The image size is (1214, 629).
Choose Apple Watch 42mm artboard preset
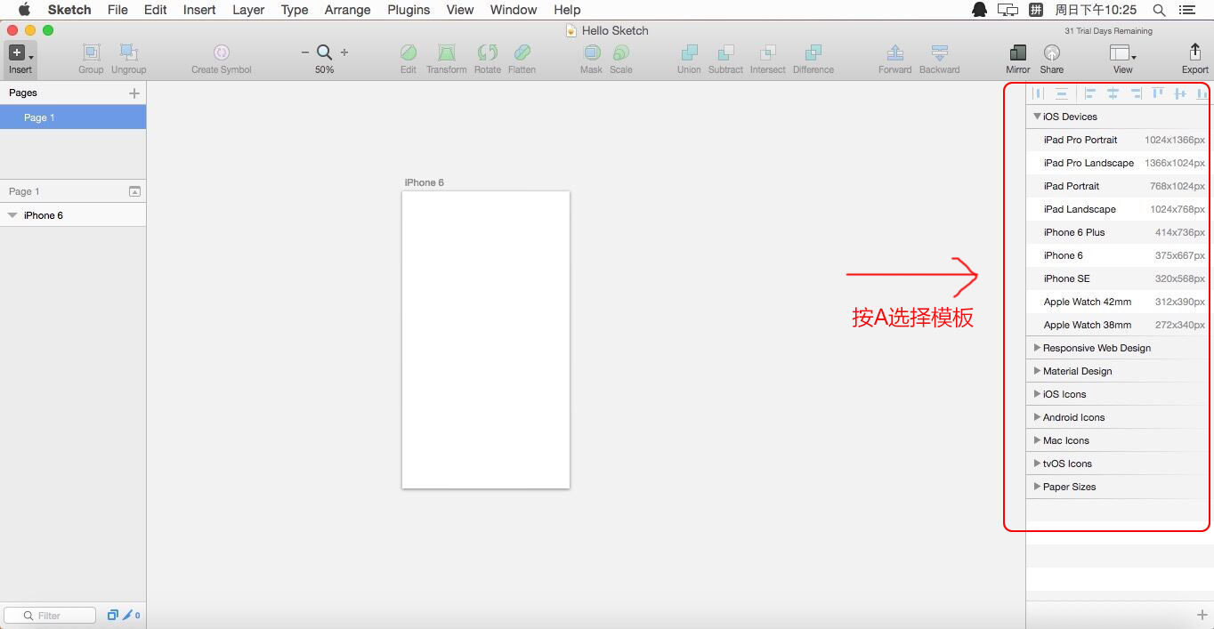click(x=1120, y=302)
